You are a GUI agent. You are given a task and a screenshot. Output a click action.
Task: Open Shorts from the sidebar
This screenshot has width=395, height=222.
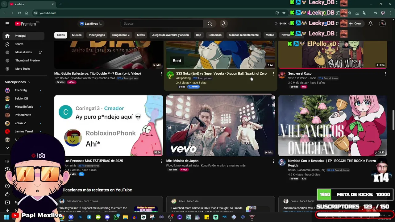[x=23, y=44]
